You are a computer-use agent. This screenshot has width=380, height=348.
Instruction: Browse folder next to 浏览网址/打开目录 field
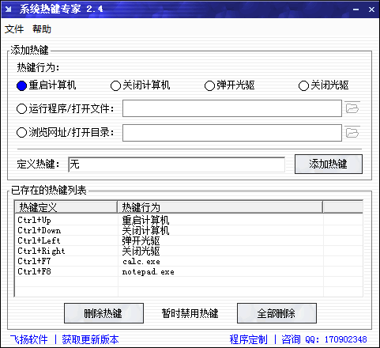pos(352,132)
